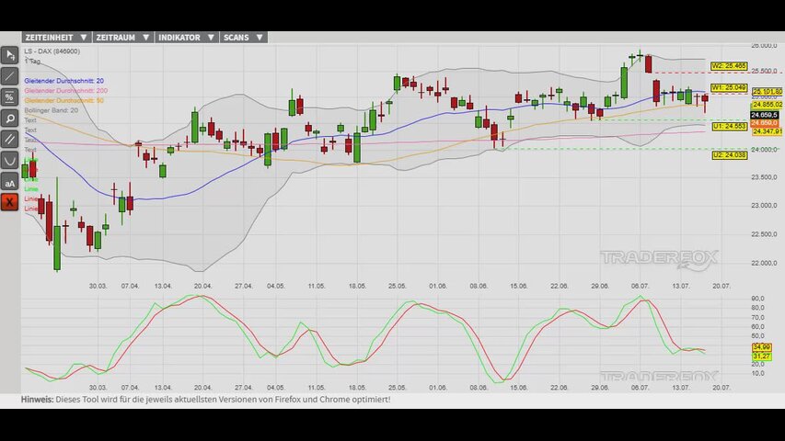
Task: Click the 22.000,0 price axis label
Action: (x=764, y=263)
